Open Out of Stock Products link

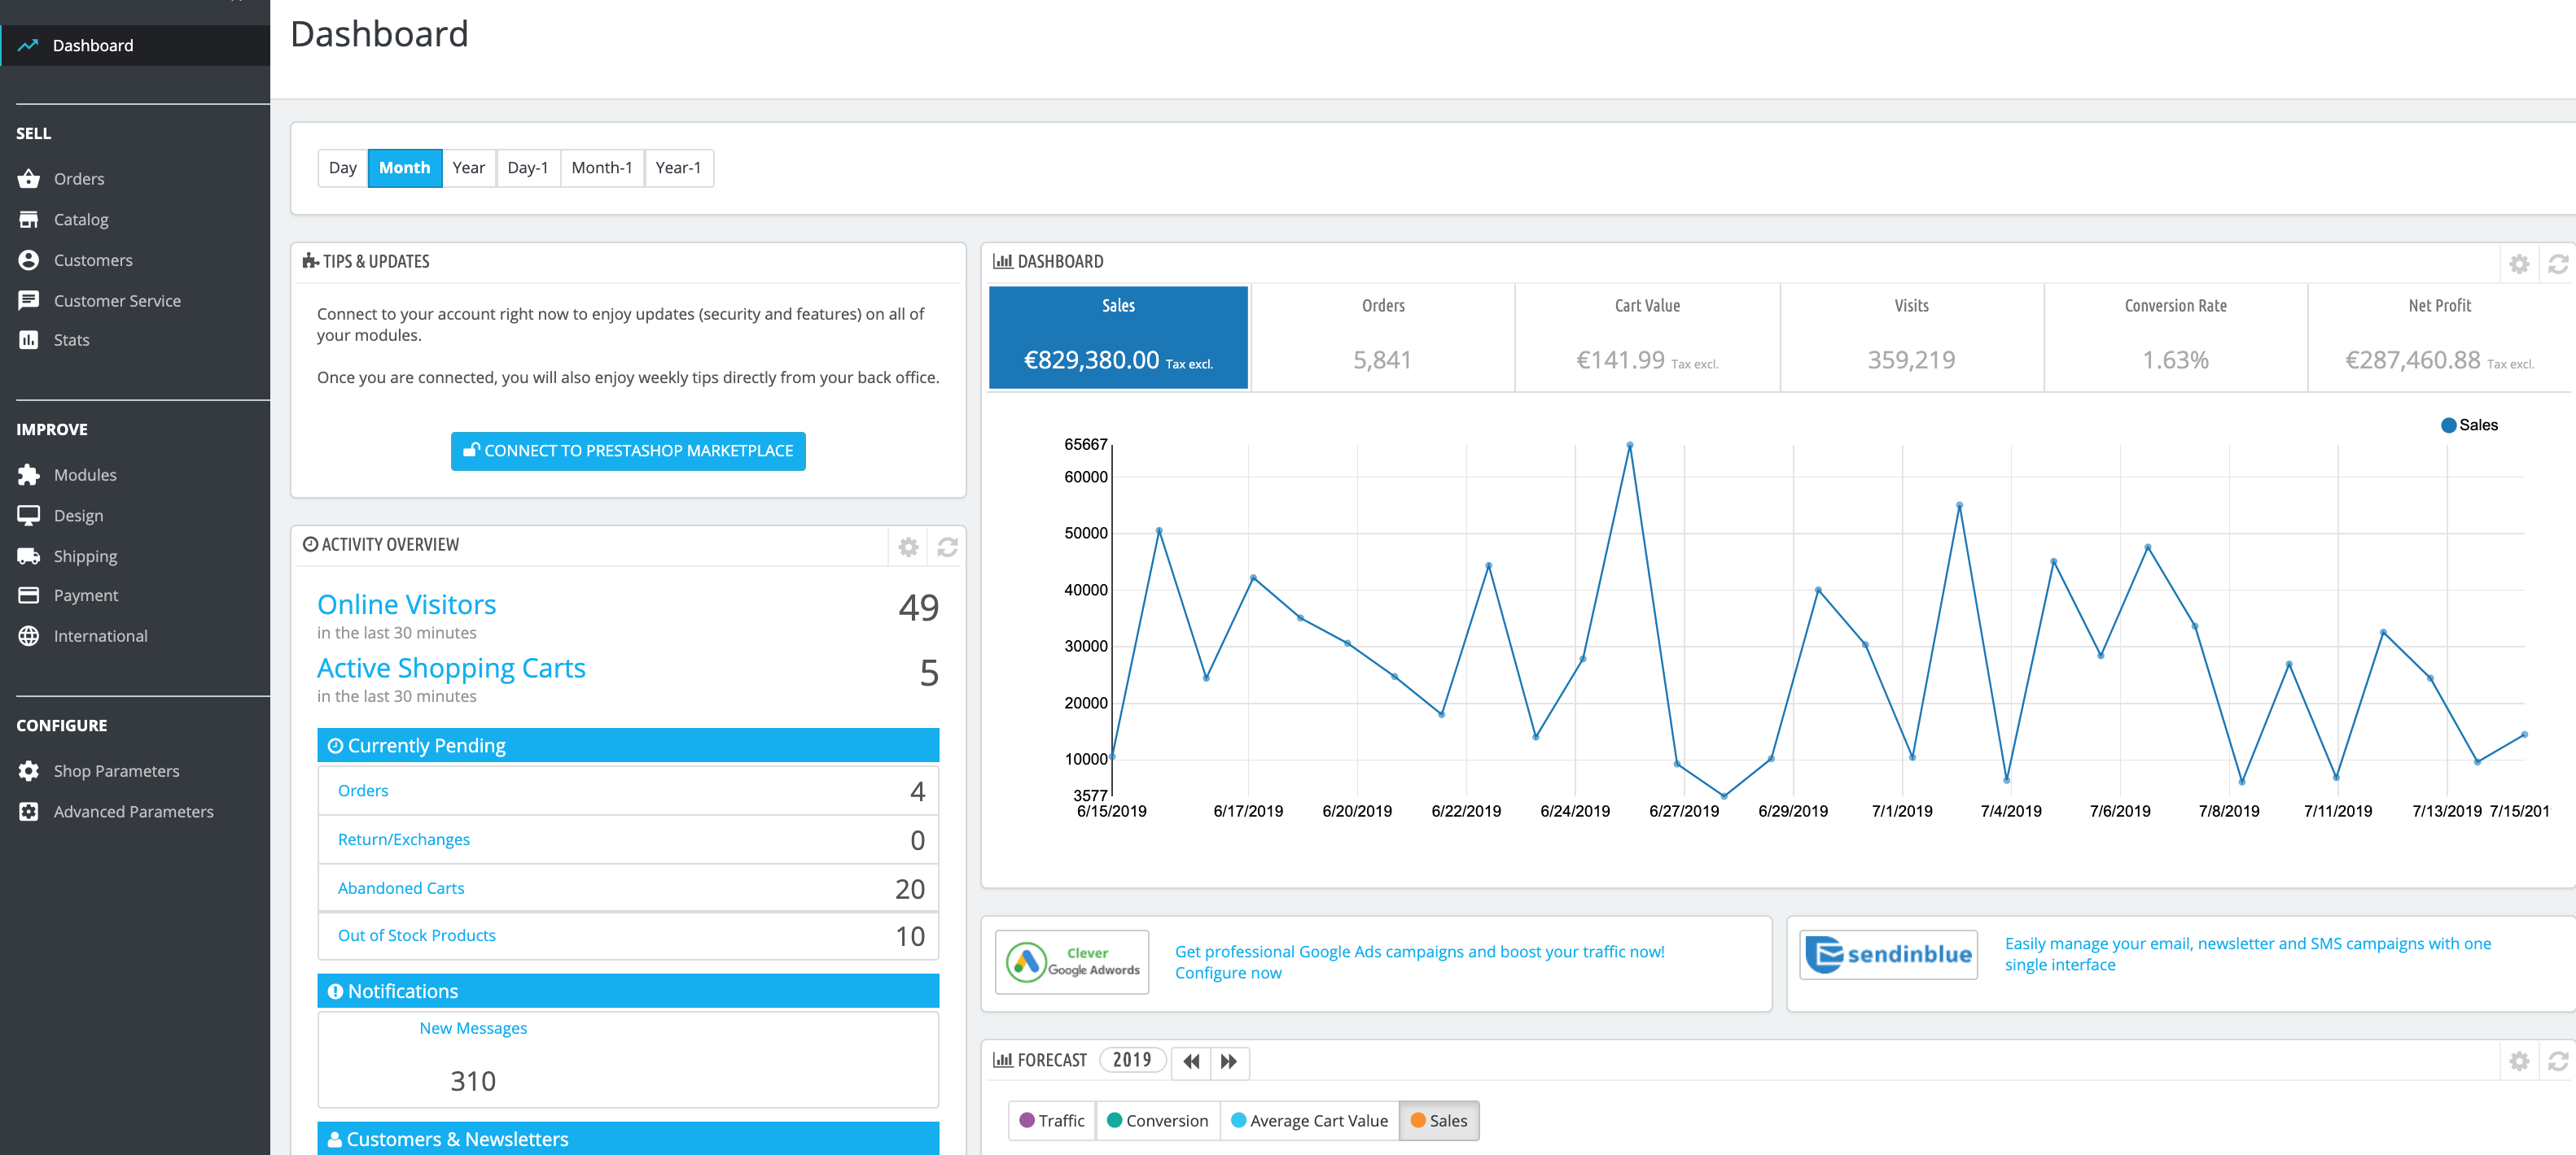417,935
